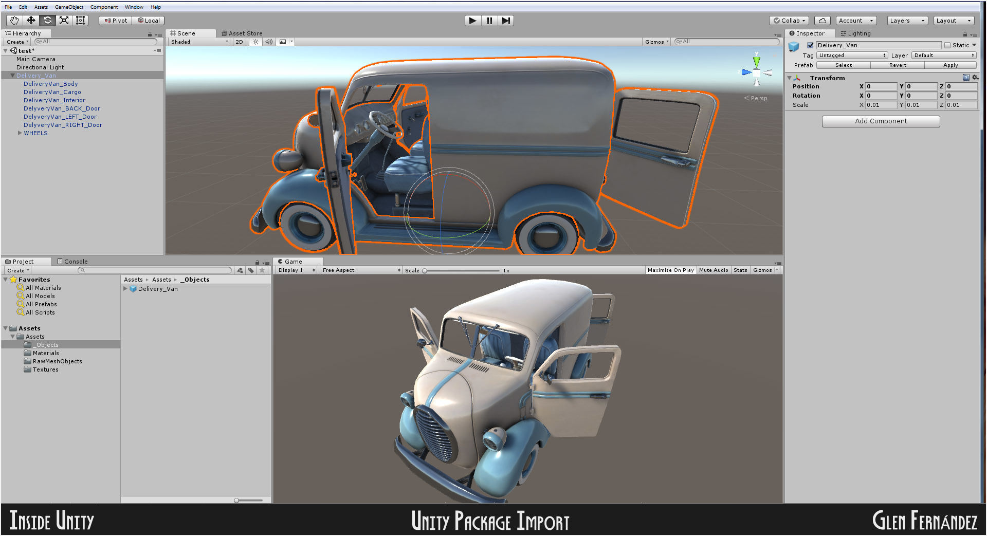Open the Hierarchy Create menu
The width and height of the screenshot is (987, 536).
click(17, 42)
